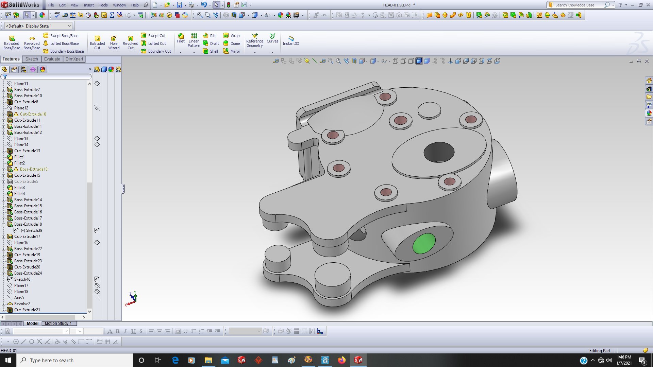The image size is (653, 367).
Task: Toggle visibility icon beside Sketch46
Action: click(x=97, y=279)
